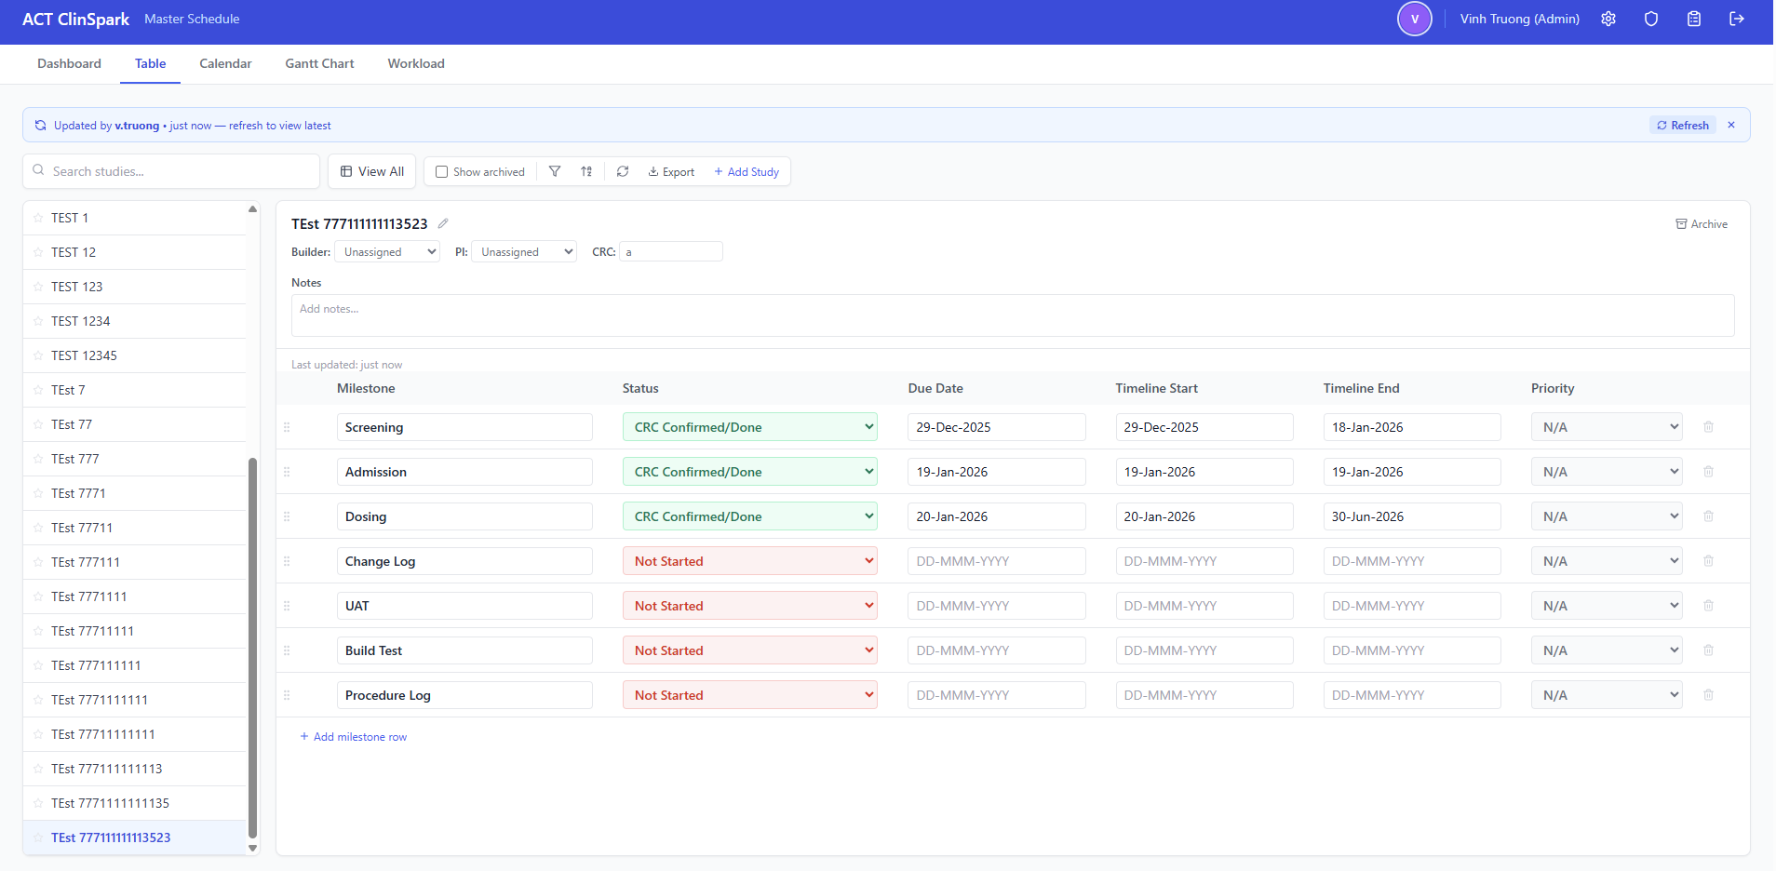Star the TEST 12 study
The height and width of the screenshot is (871, 1776).
click(x=38, y=252)
